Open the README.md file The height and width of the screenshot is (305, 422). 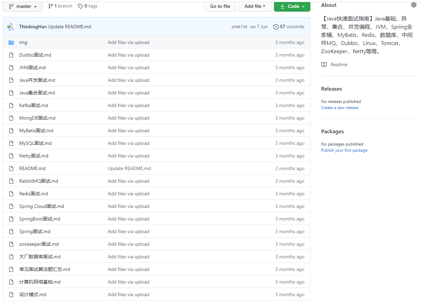click(x=32, y=168)
